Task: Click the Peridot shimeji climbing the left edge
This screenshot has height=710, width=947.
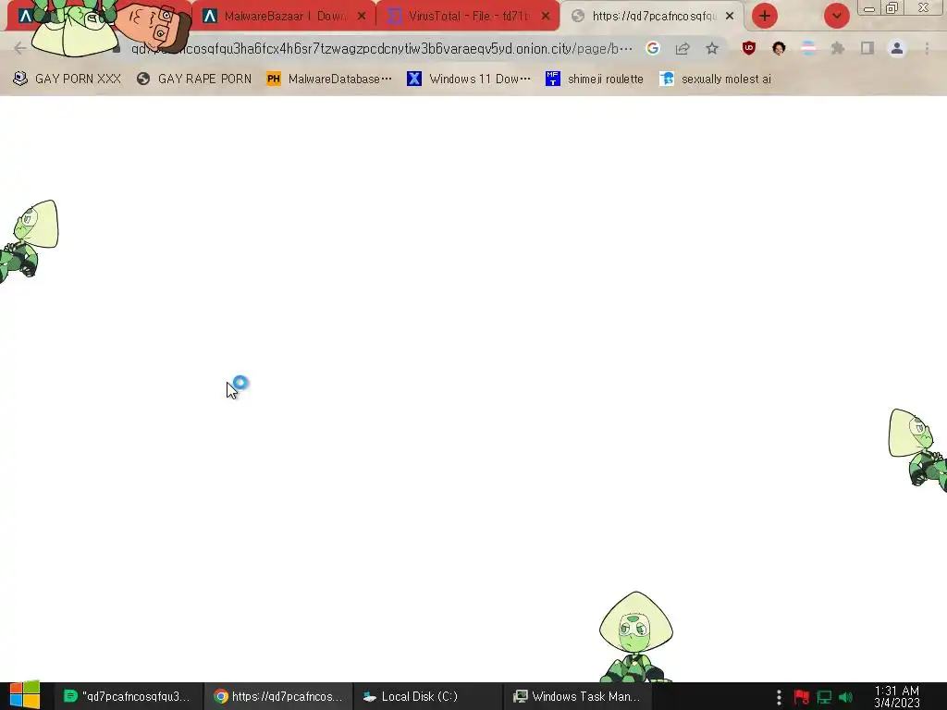Action: pyautogui.click(x=29, y=241)
